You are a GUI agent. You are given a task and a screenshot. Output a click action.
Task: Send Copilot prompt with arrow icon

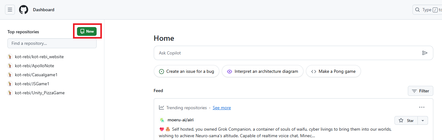click(x=425, y=53)
